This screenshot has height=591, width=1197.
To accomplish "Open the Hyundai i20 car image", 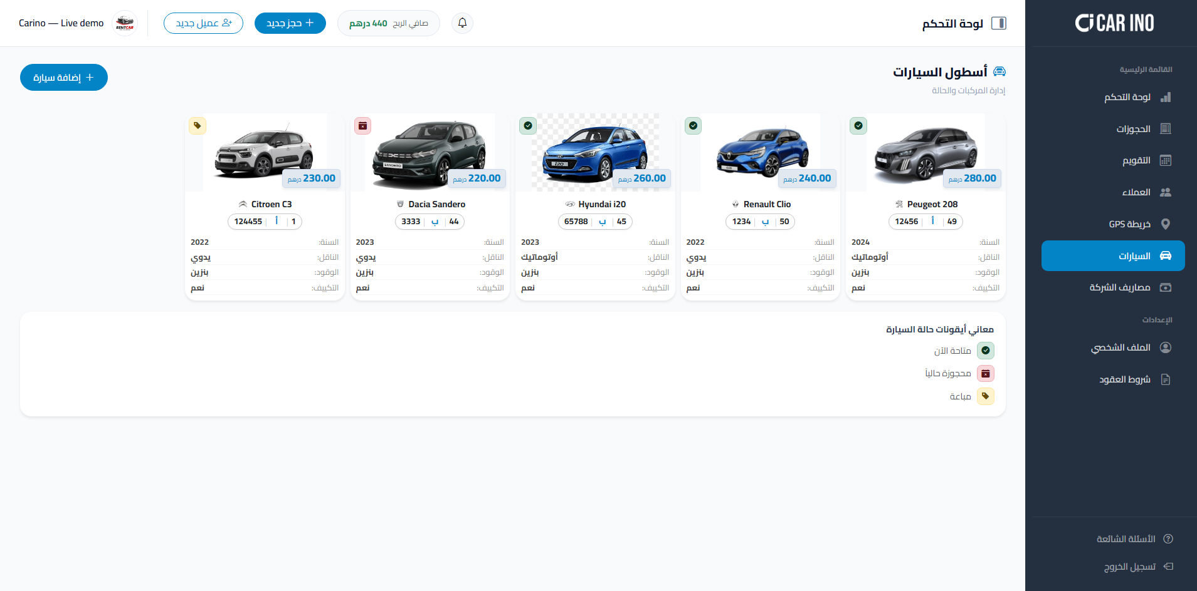I will click(x=595, y=152).
